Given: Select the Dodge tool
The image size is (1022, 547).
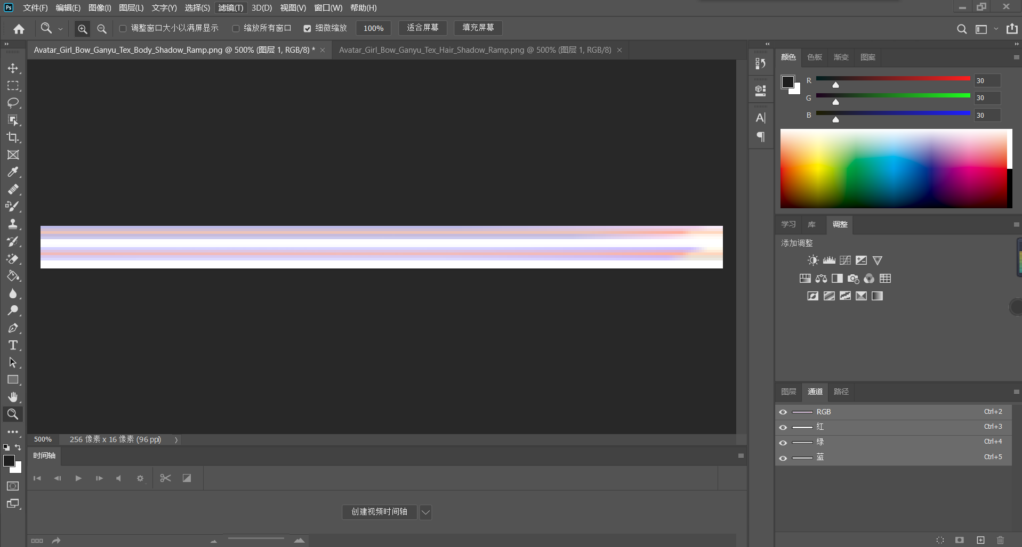Looking at the screenshot, I should click(13, 311).
